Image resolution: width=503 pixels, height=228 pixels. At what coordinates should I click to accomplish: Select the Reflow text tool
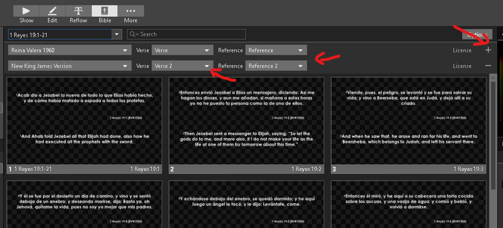(78, 11)
